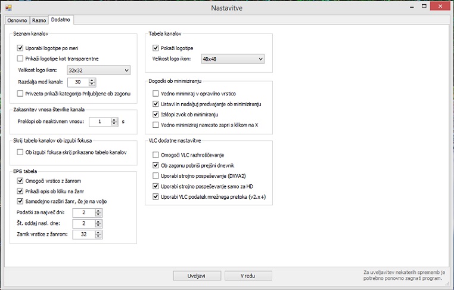Switch to the Osnovno tab
Screen dimensions: 454x290
tap(17, 20)
